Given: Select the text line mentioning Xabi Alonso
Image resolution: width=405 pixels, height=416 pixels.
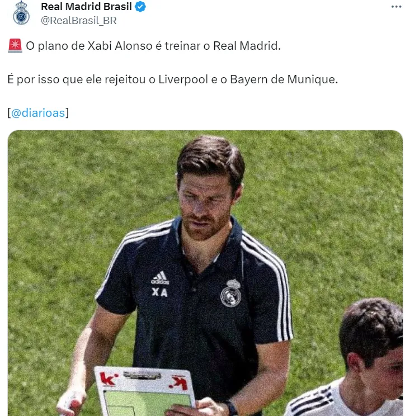Looking at the screenshot, I should (153, 46).
